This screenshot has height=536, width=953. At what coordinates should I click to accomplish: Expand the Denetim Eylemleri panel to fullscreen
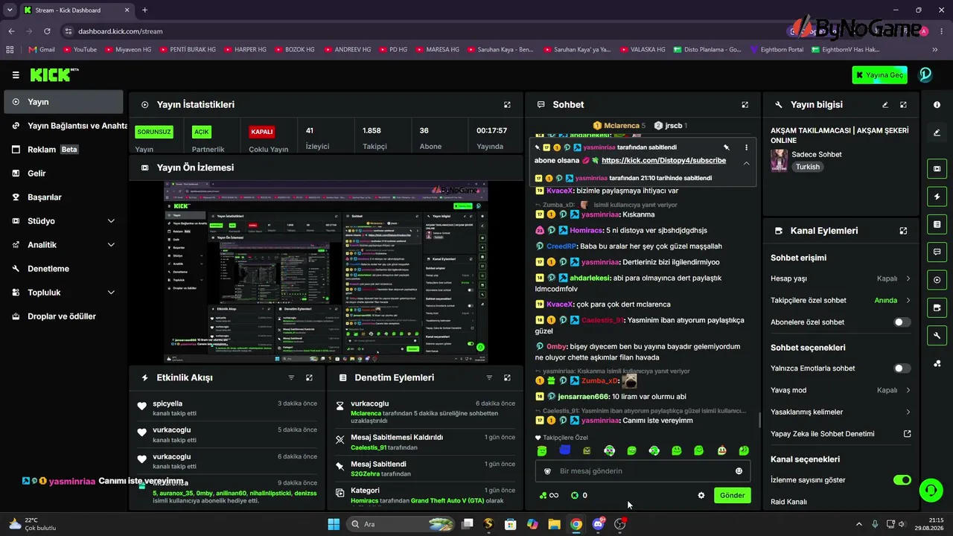507,377
